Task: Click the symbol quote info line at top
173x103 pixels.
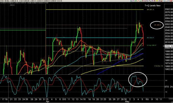Action: click(31, 1)
